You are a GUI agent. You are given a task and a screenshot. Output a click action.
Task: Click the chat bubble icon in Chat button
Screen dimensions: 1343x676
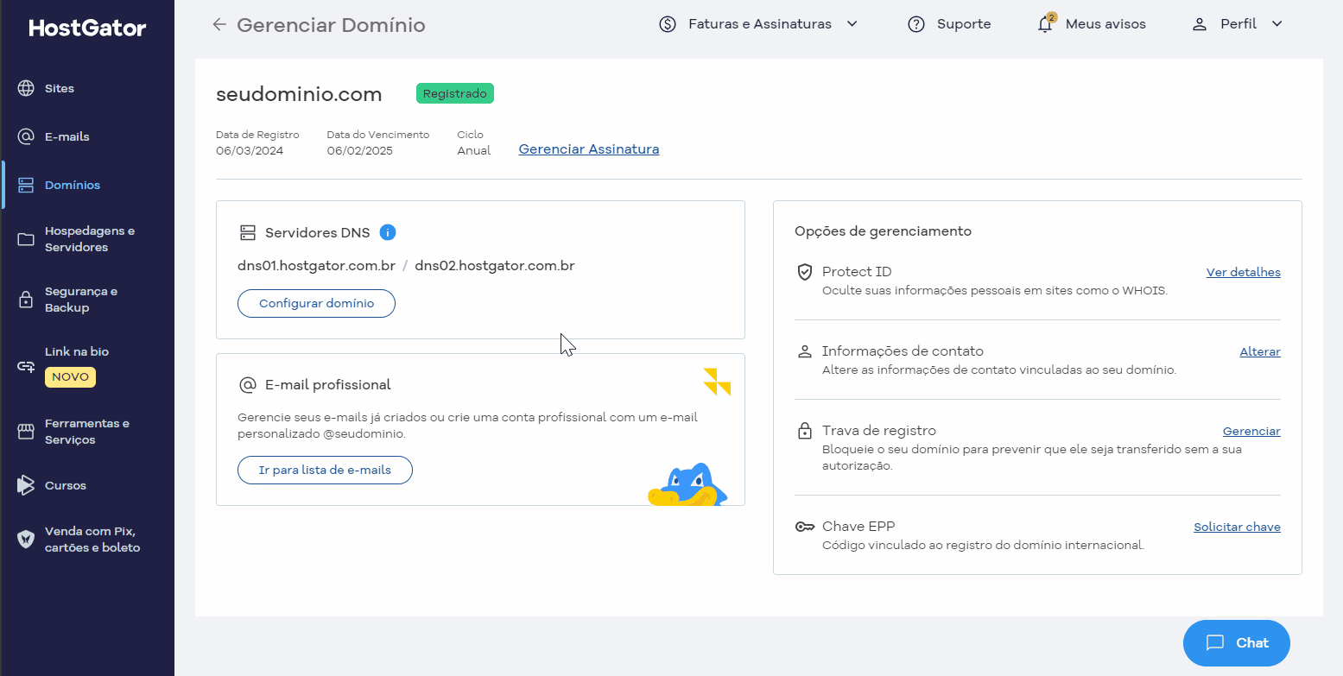(1215, 643)
